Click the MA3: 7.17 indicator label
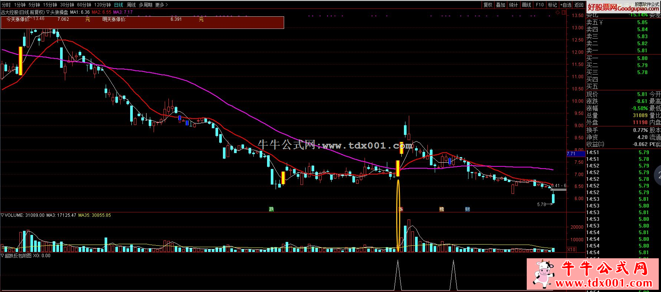This screenshot has height=292, width=661. 123,12
